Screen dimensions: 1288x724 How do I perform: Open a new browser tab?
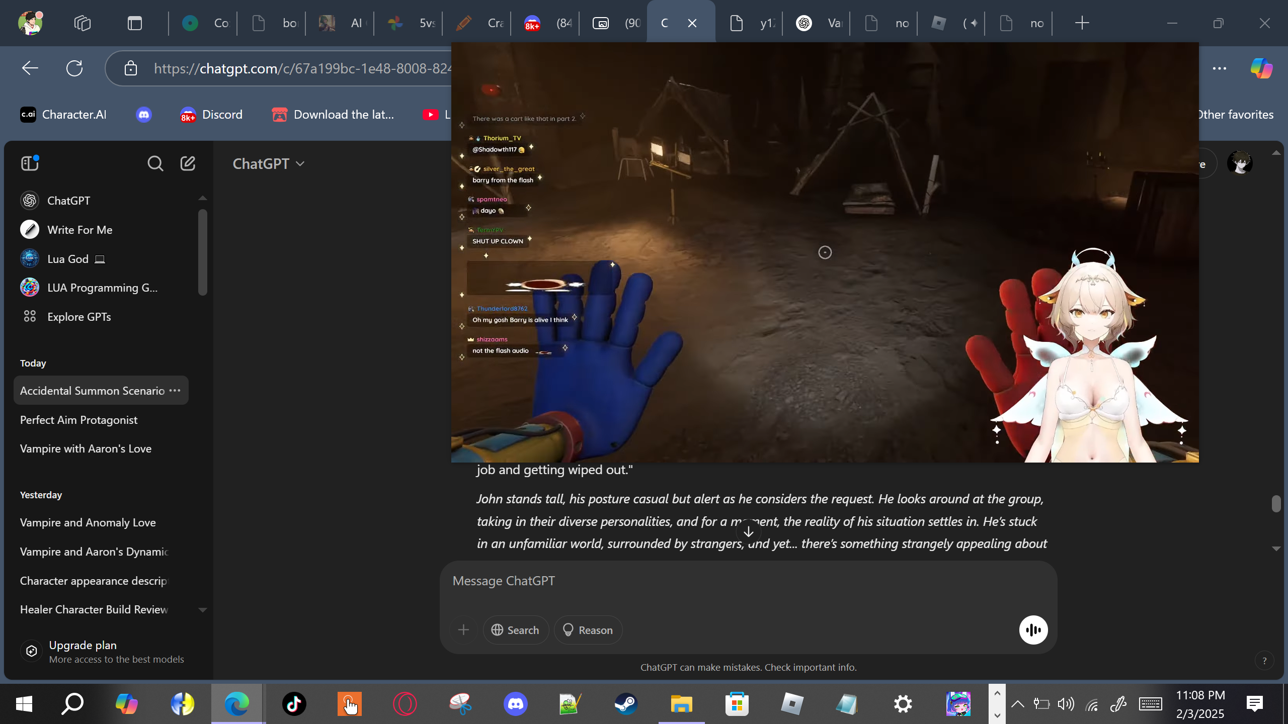tap(1082, 23)
